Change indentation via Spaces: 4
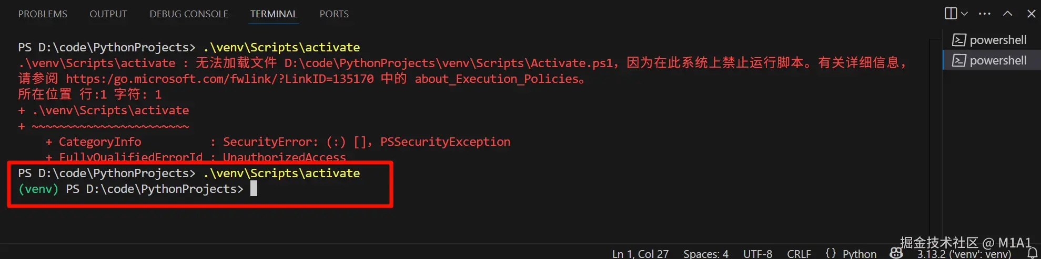Viewport: 1041px width, 259px height. [x=705, y=254]
